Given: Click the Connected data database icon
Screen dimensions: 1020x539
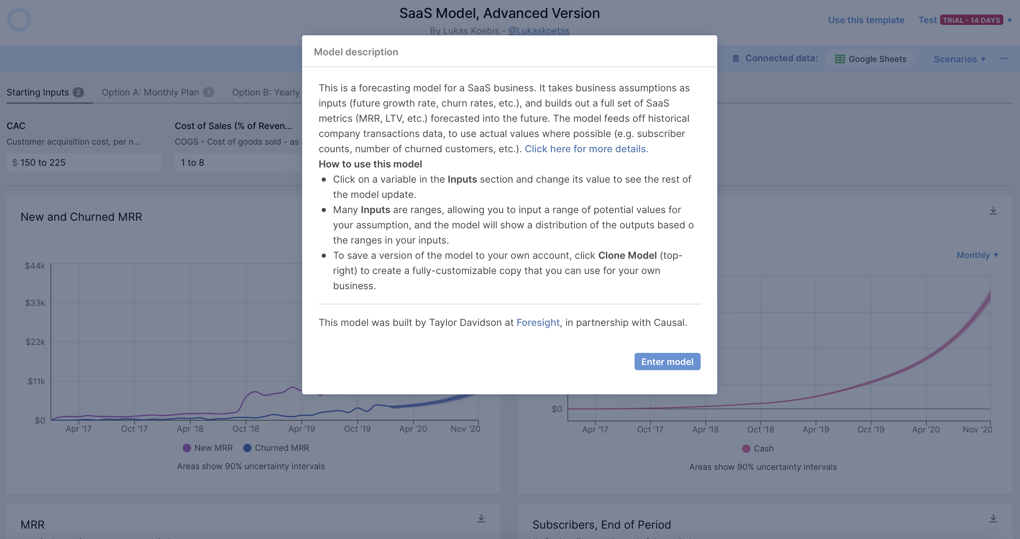Looking at the screenshot, I should [736, 58].
